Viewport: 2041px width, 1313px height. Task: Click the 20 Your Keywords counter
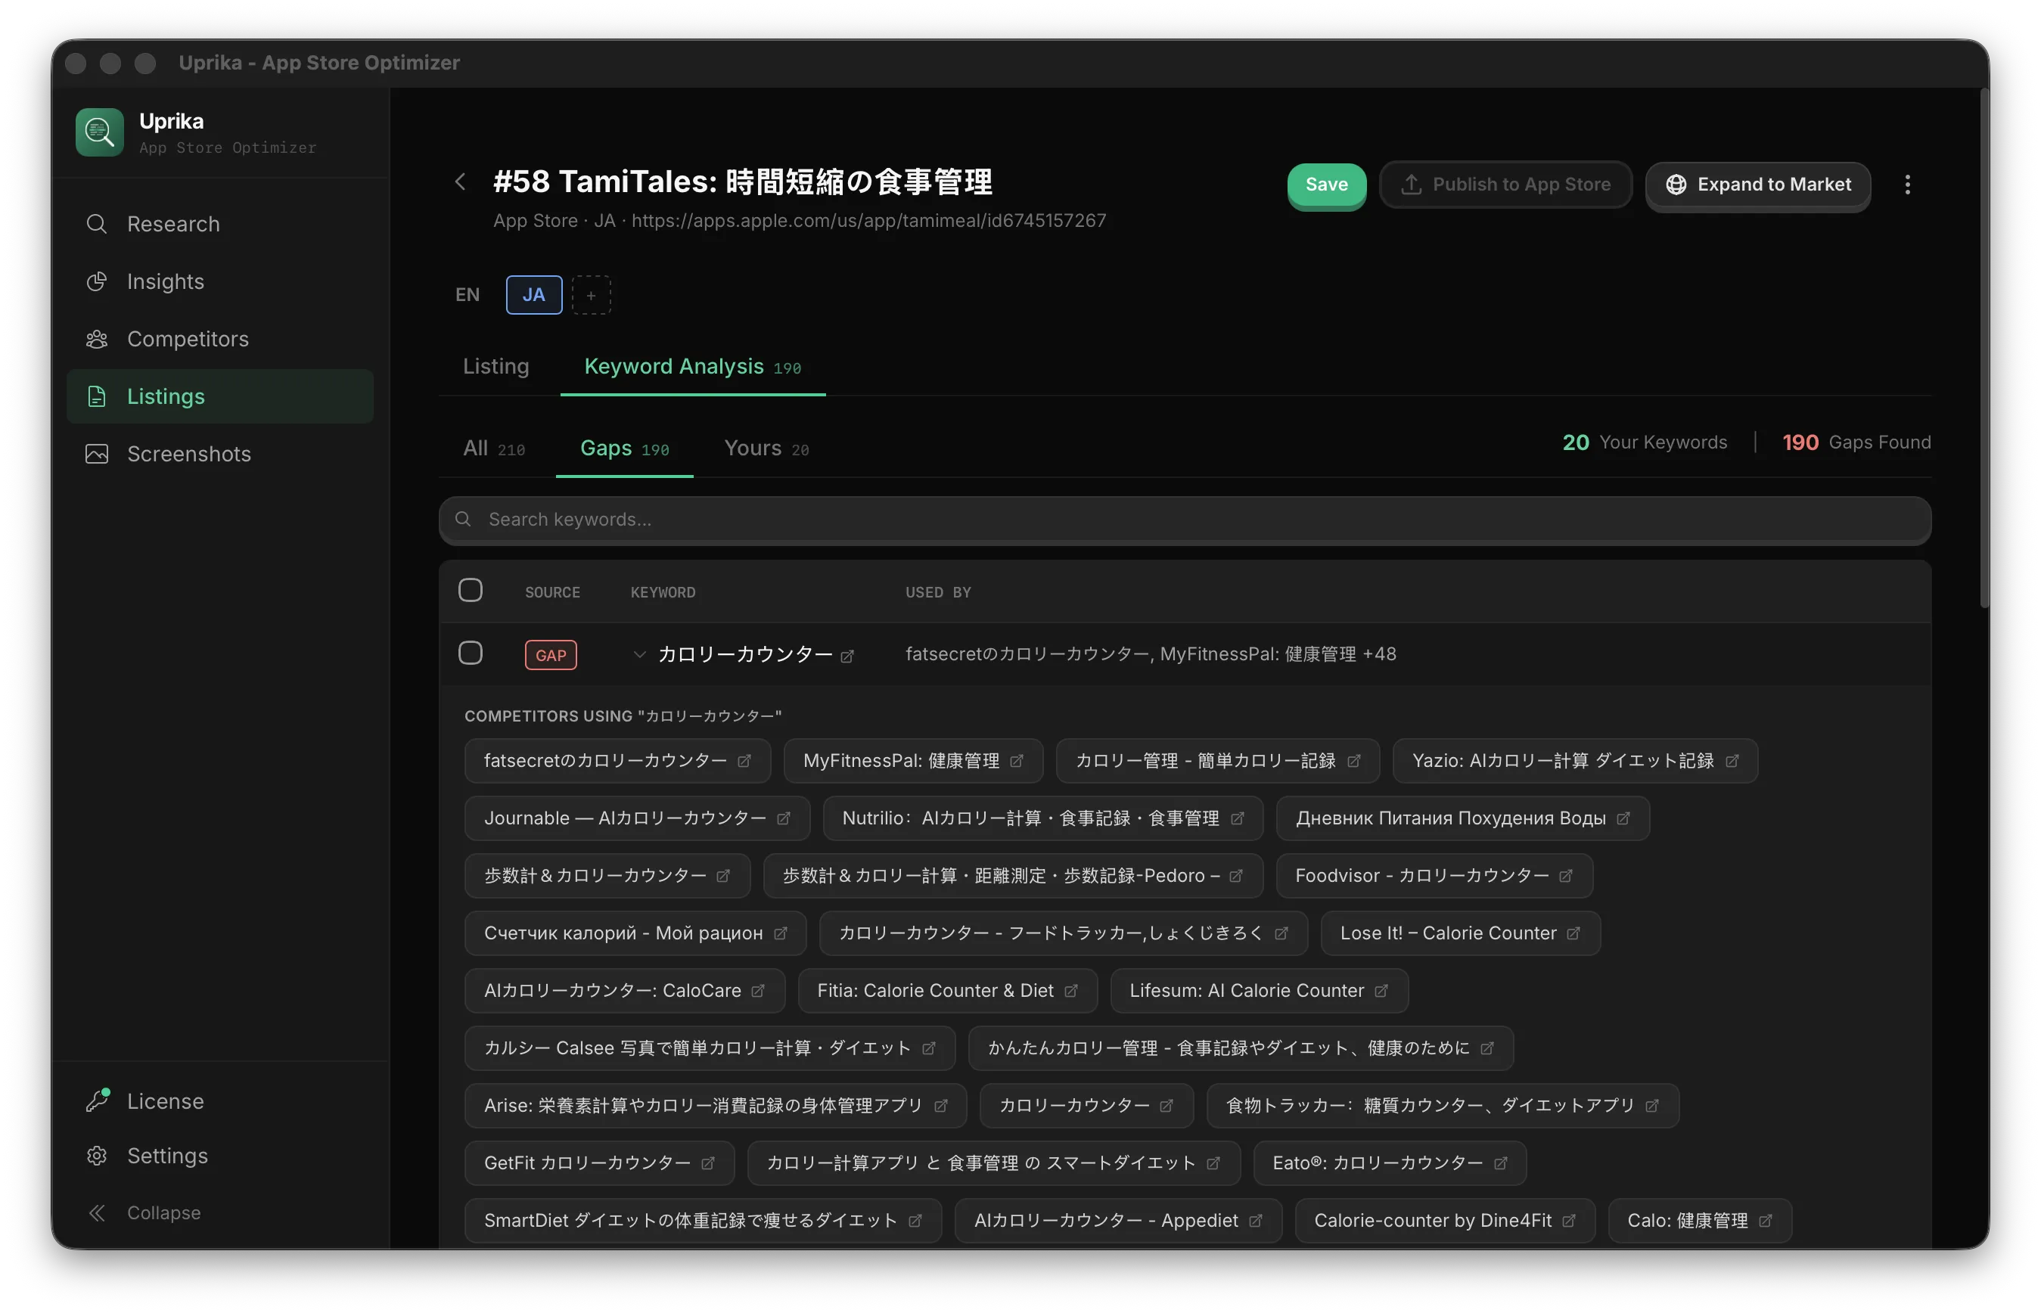(1645, 442)
